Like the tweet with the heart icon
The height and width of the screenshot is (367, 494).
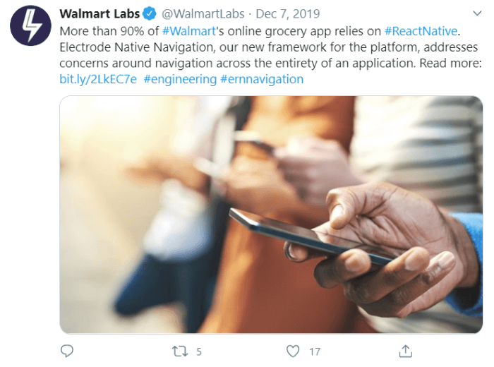click(x=293, y=351)
